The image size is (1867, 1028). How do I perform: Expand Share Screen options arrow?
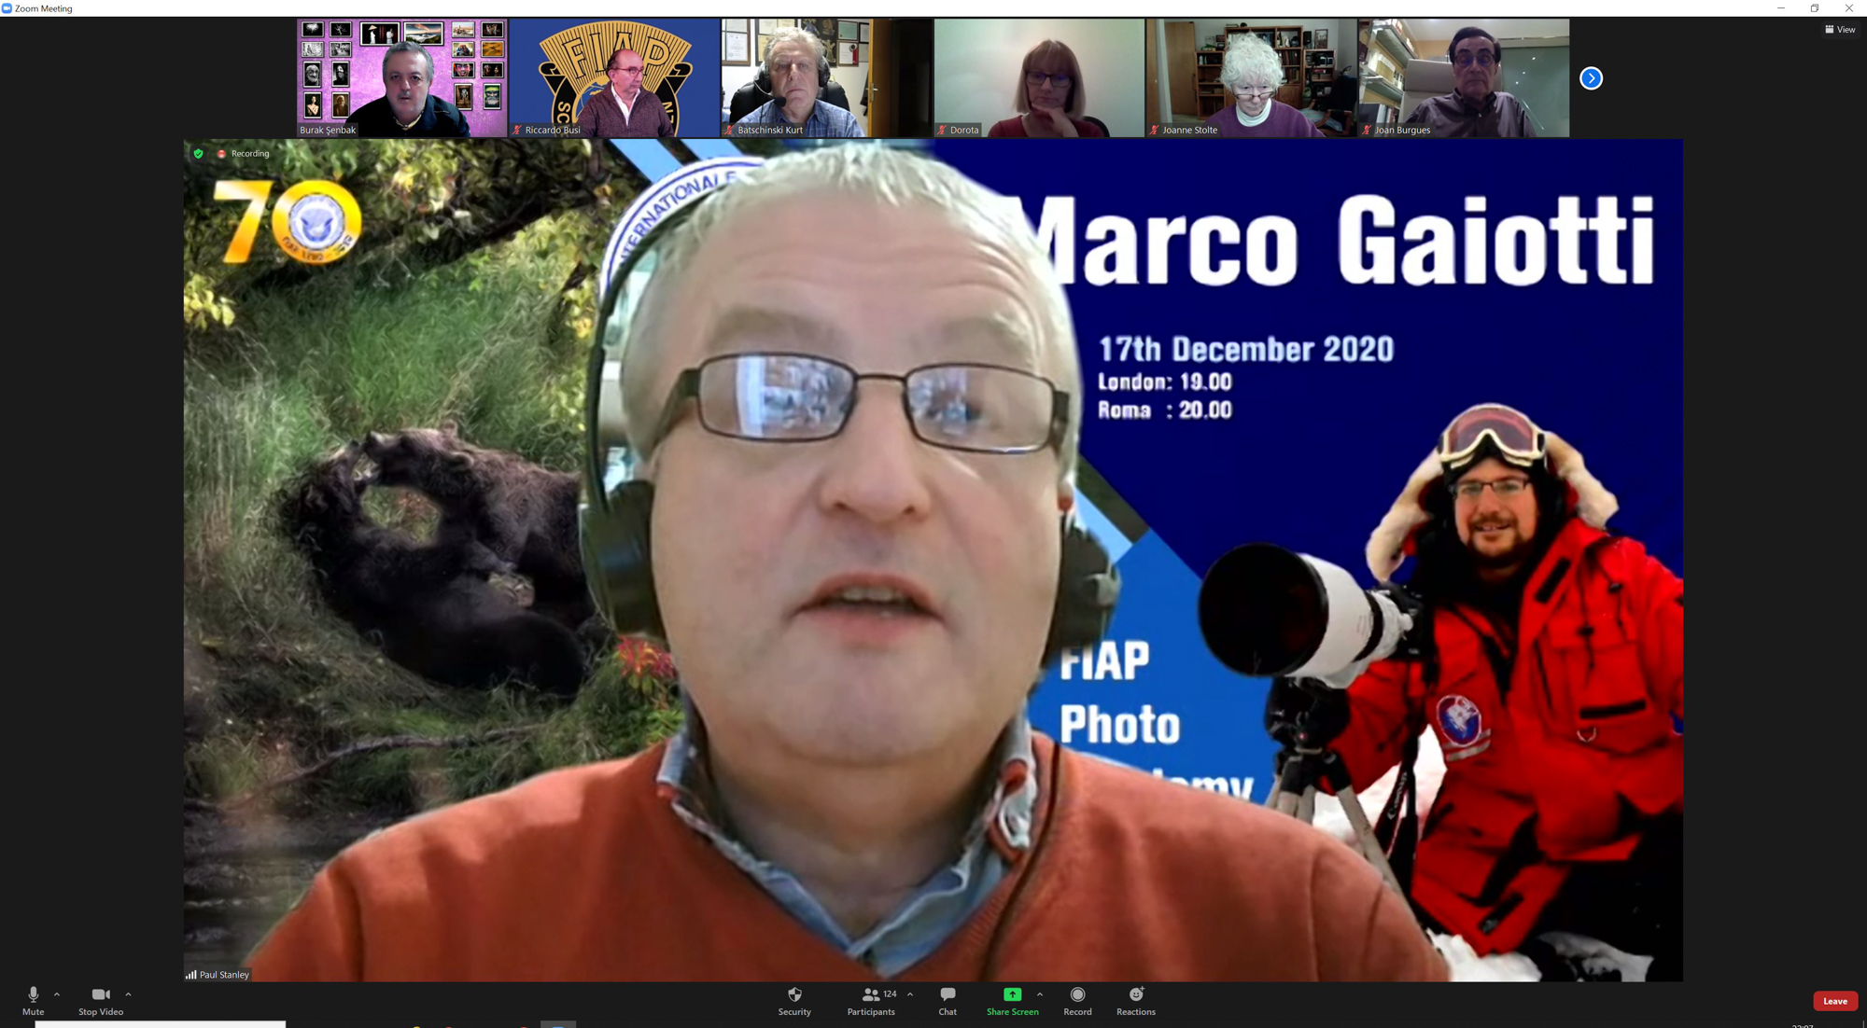click(x=1040, y=994)
